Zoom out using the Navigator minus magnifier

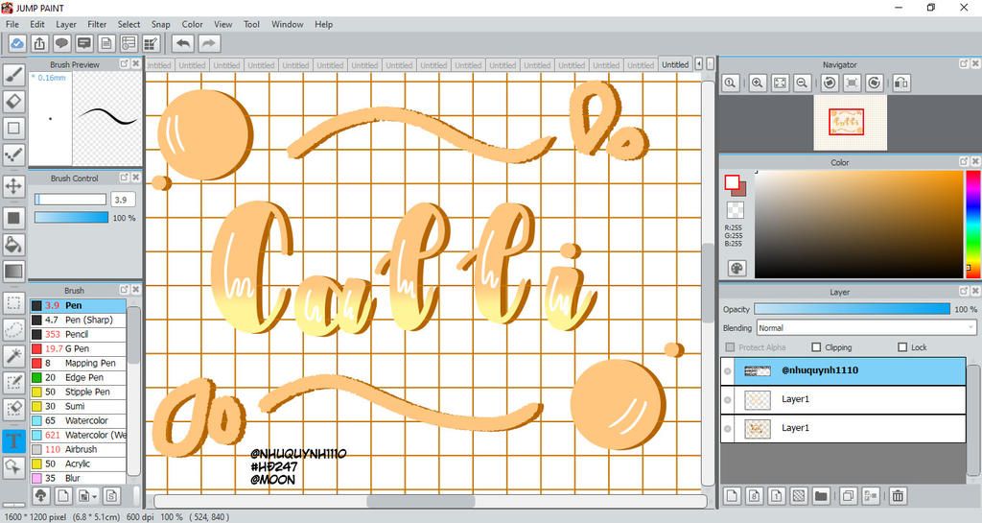tap(802, 83)
